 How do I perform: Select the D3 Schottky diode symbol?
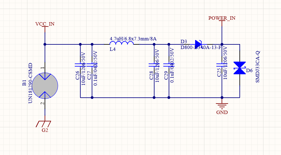(198, 44)
